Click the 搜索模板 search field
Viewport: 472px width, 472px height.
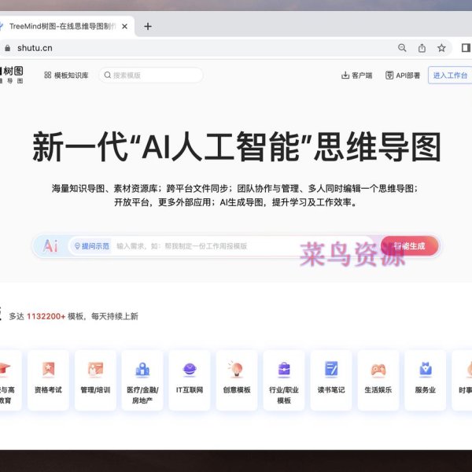151,76
